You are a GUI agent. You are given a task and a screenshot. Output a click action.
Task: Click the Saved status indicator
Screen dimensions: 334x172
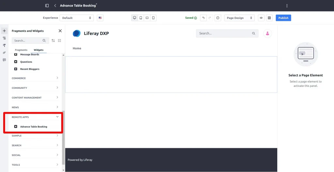[191, 18]
